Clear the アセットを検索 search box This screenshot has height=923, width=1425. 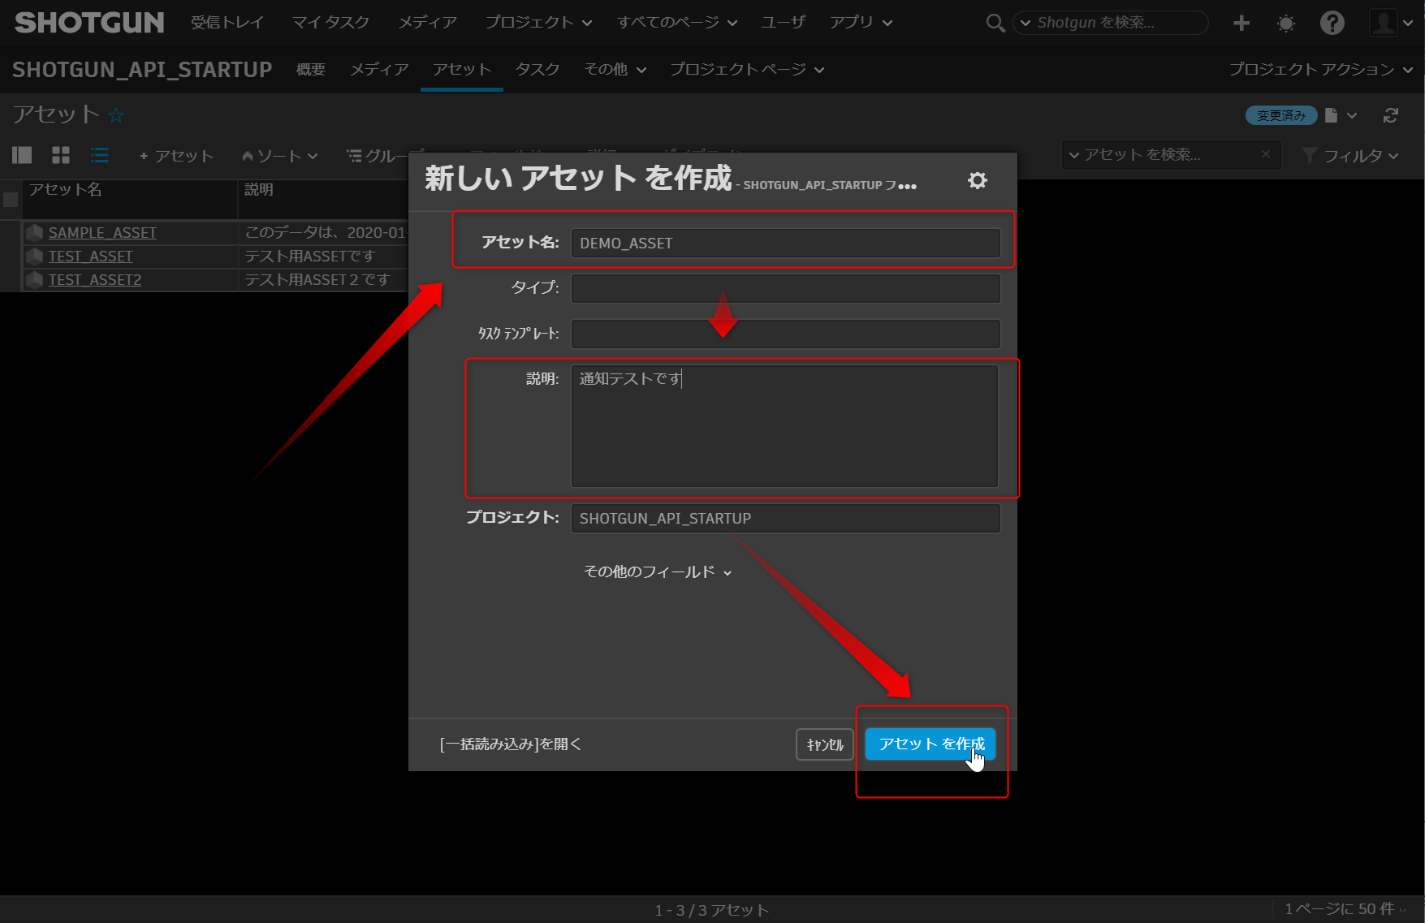click(1265, 154)
